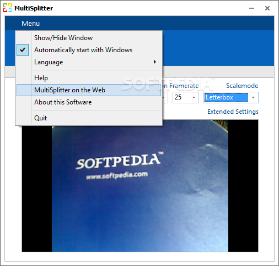Viewport: 279px width, 266px height.
Task: Select Quit from the menu
Action: (x=89, y=118)
